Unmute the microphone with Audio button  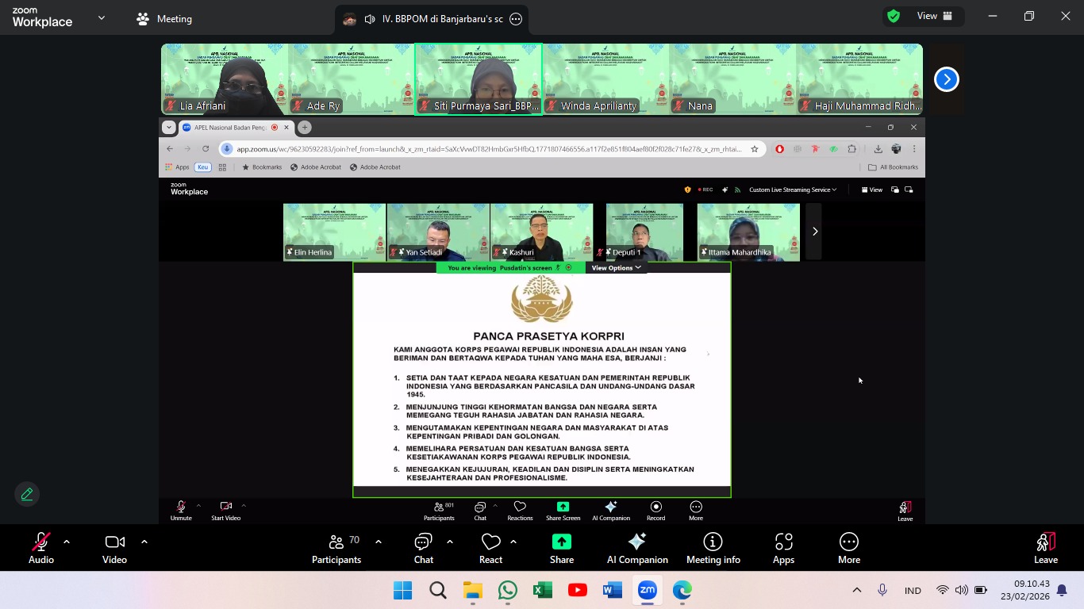tap(40, 548)
